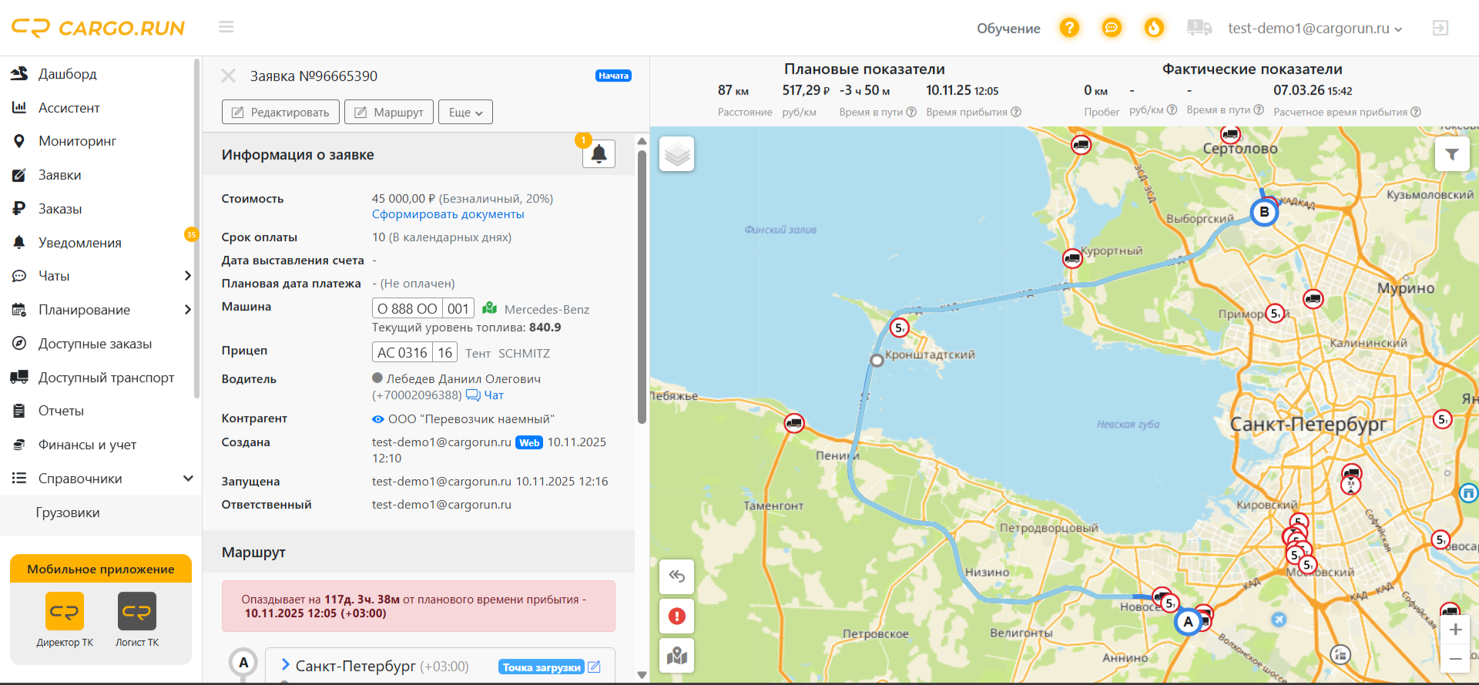Click the orange flame icon in header
The width and height of the screenshot is (1479, 685).
pos(1154,28)
